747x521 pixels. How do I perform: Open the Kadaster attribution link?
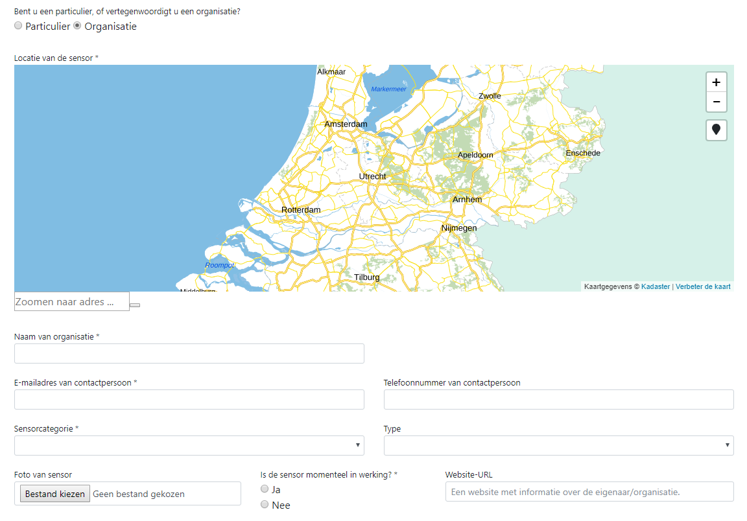pos(655,286)
